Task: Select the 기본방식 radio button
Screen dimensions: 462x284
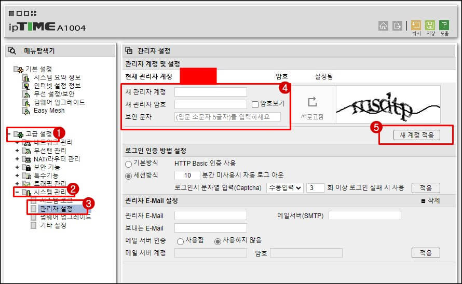Action: pyautogui.click(x=128, y=164)
